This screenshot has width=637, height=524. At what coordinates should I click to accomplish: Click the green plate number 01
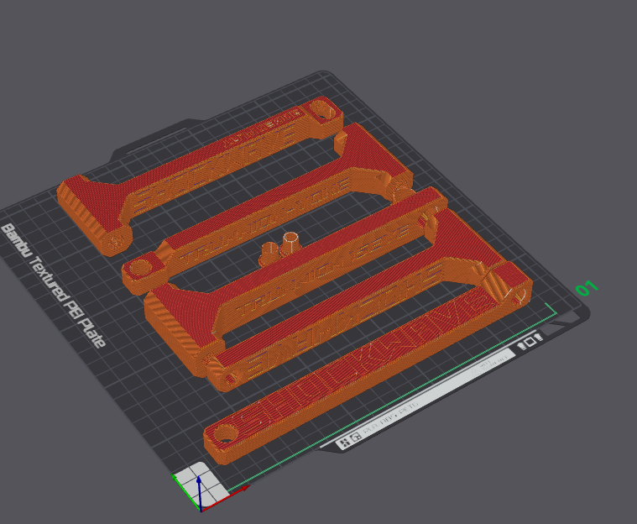[587, 288]
